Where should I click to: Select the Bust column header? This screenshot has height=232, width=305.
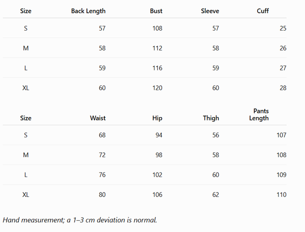(x=156, y=11)
